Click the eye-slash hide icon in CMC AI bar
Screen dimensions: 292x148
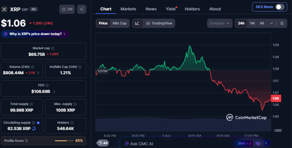(258, 143)
